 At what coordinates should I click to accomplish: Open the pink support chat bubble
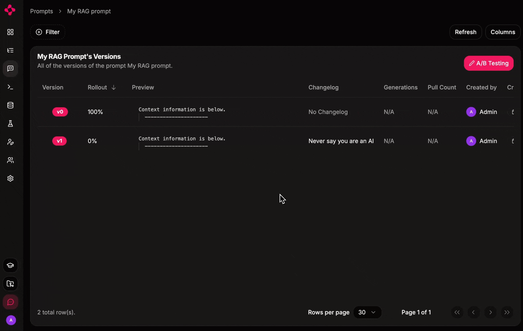pos(10,302)
